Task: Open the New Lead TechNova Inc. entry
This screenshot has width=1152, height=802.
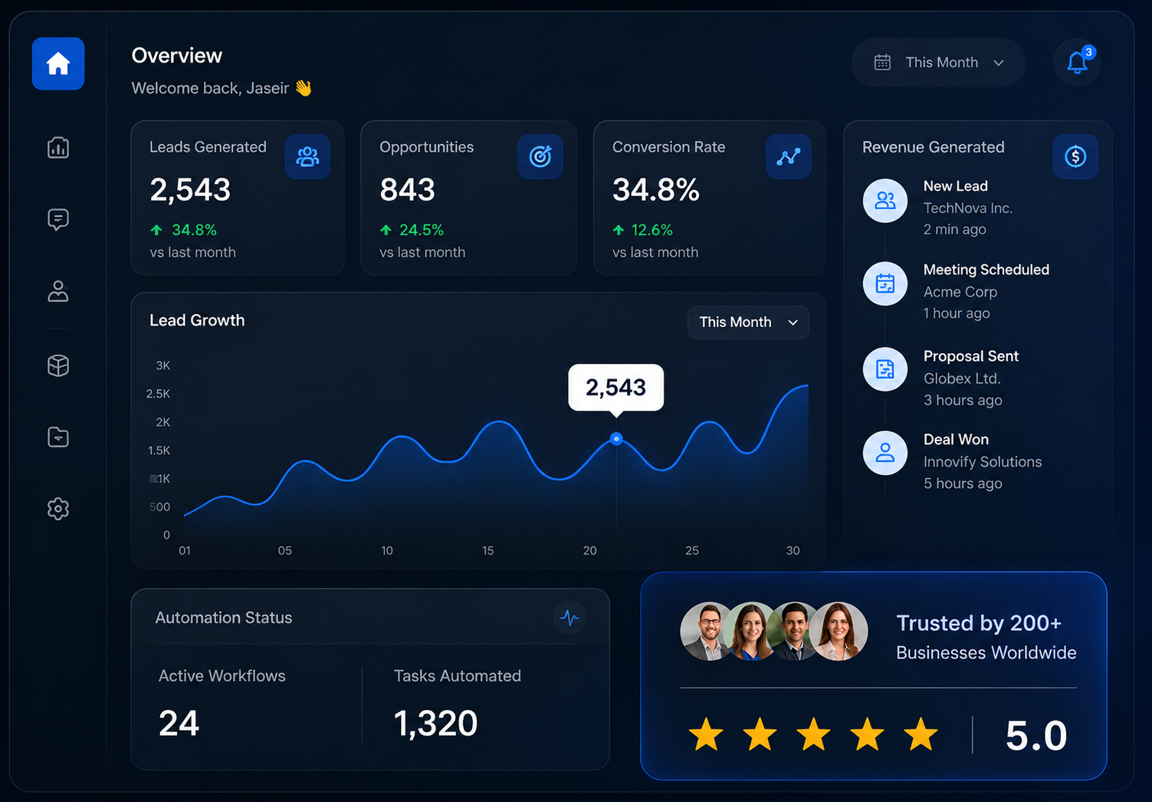Action: tap(970, 208)
